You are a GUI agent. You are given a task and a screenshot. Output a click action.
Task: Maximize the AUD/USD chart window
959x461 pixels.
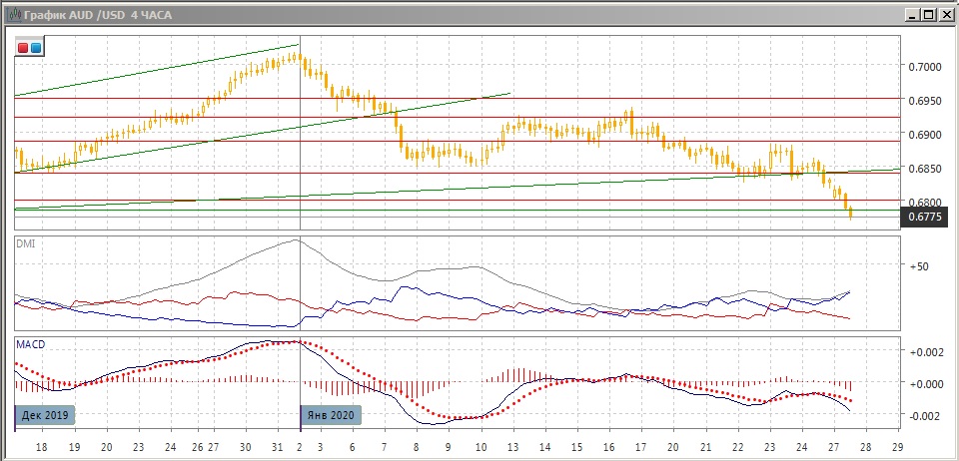pos(928,15)
